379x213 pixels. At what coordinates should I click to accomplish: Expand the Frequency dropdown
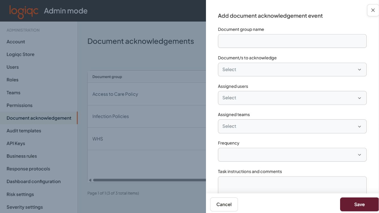point(292,155)
